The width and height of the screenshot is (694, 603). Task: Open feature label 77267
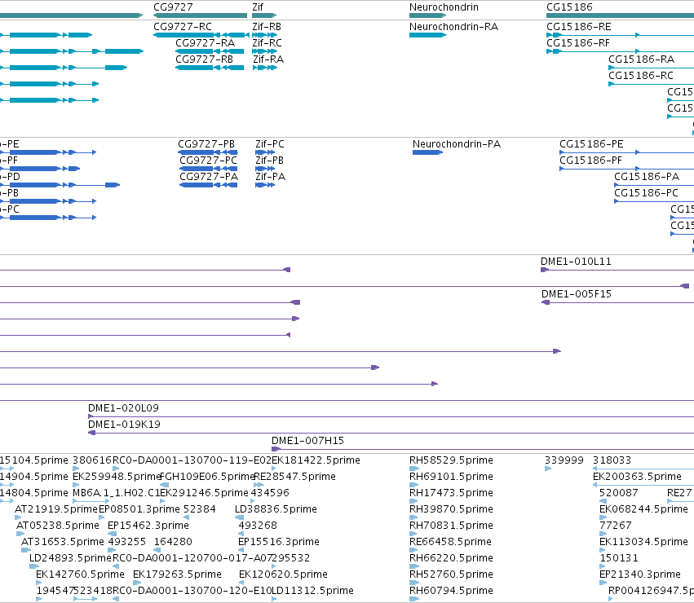coord(616,525)
